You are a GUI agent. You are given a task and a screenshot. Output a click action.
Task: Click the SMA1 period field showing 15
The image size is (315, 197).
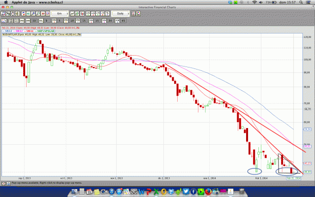(97, 21)
